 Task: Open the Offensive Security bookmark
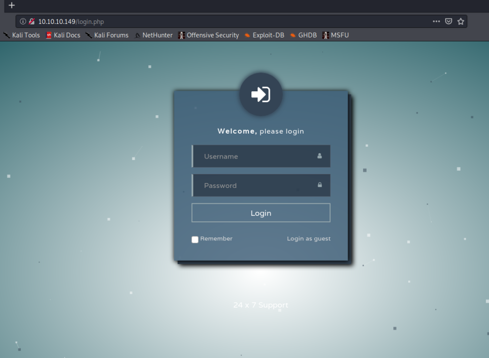(209, 35)
